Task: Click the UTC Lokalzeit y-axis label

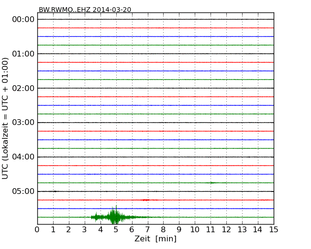Action: [x=5, y=118]
